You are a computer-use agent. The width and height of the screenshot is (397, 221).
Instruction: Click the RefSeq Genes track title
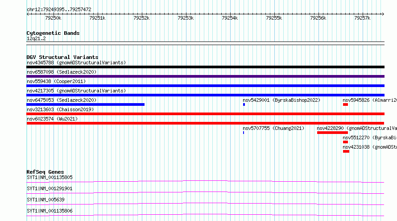click(45, 172)
